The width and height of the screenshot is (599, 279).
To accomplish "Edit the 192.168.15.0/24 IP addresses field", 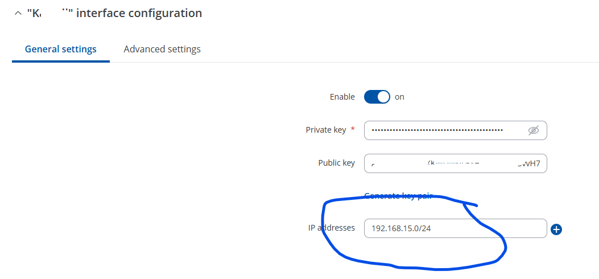I will (x=455, y=228).
